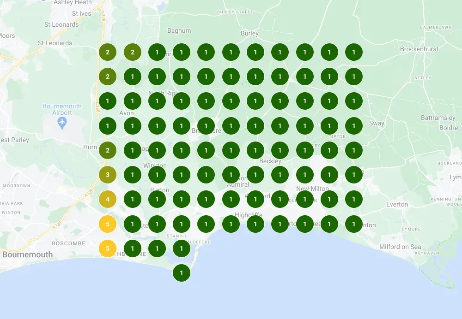This screenshot has height=319, width=462.
Task: Click the St Ives label
Action: pyautogui.click(x=82, y=13)
